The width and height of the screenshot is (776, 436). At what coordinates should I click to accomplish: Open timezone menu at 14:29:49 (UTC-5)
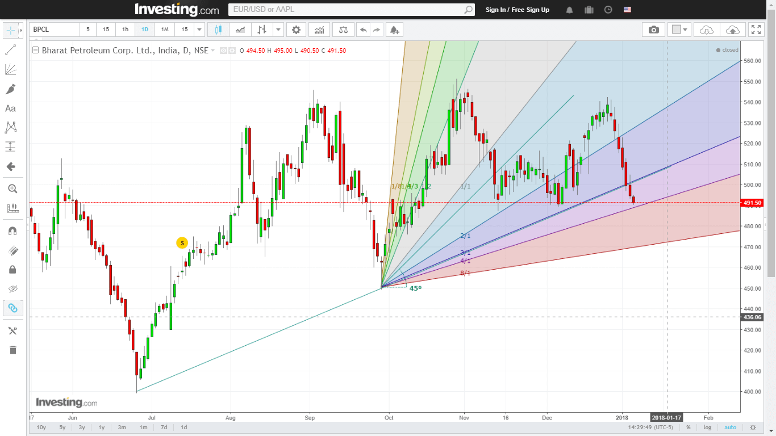[x=650, y=427]
